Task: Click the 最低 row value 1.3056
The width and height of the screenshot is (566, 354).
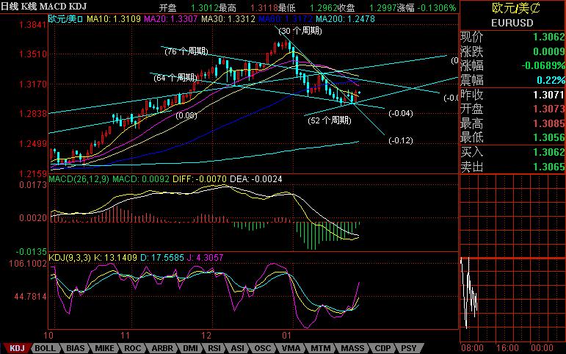Action: pos(548,137)
